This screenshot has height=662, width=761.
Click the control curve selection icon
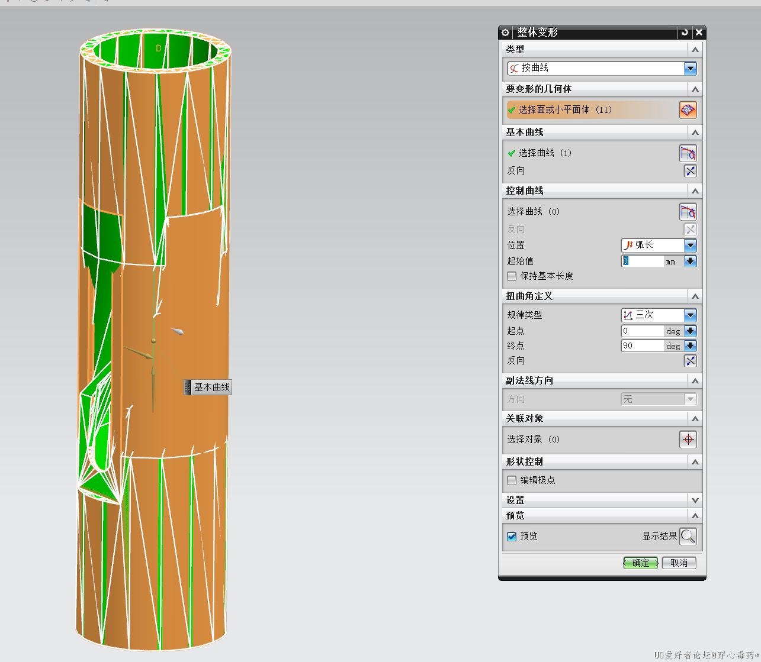688,212
